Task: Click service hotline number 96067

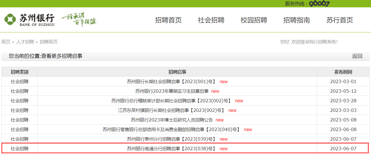Action: [319, 4]
